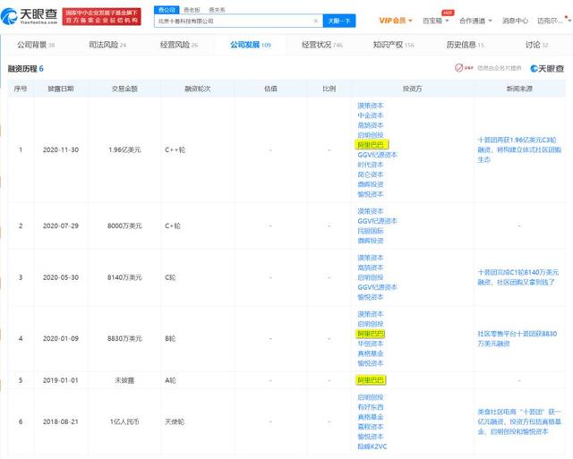Click 昆仑资本 investor link
This screenshot has height=459, width=573.
click(x=371, y=174)
